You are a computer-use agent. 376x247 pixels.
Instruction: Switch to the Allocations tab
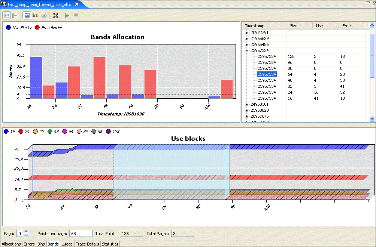coord(11,244)
